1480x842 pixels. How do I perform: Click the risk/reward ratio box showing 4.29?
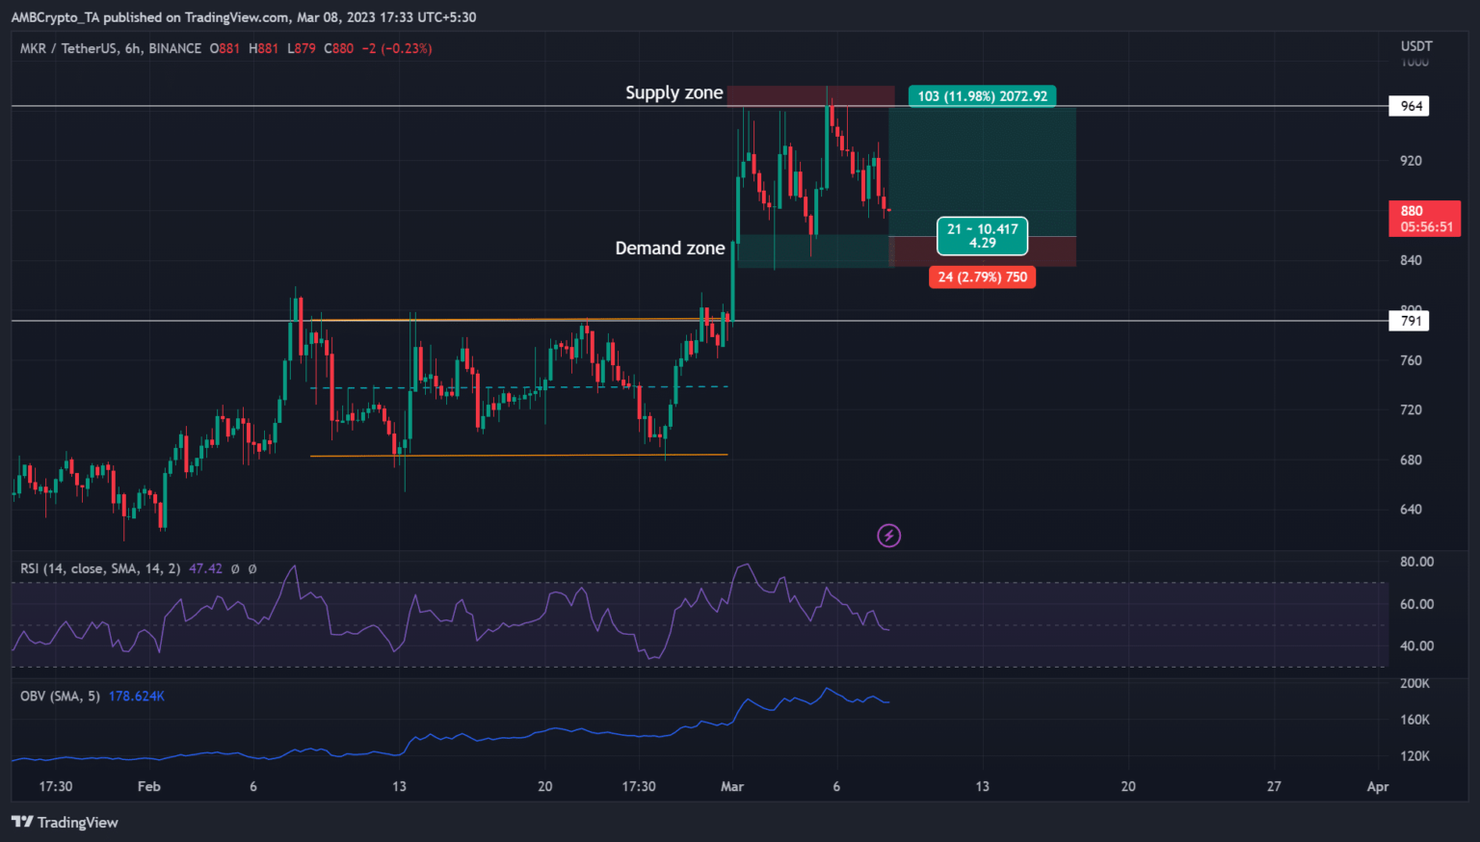coord(982,236)
